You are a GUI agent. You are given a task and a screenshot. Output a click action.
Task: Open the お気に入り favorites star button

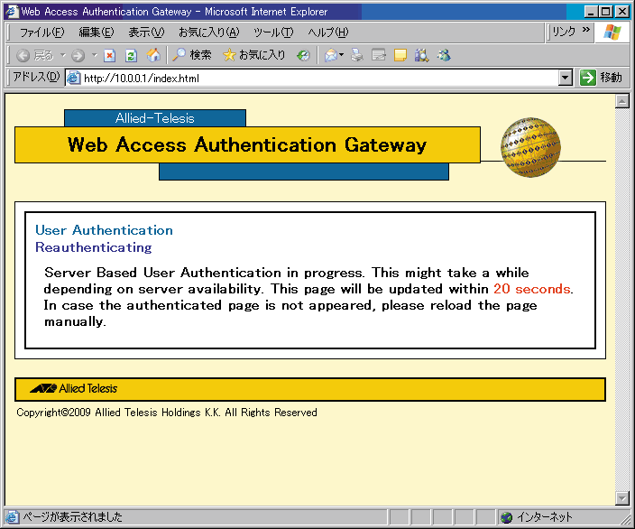[x=254, y=55]
